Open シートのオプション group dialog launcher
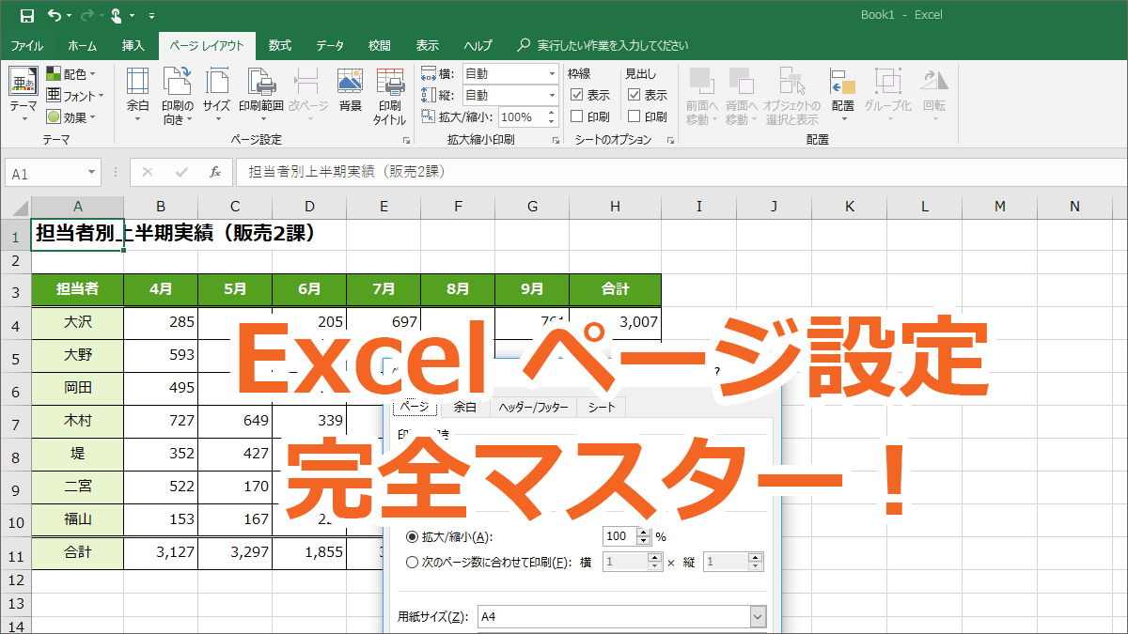 point(670,140)
